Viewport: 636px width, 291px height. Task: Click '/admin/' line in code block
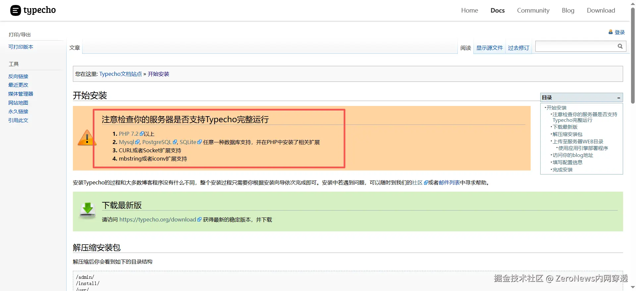pos(85,277)
